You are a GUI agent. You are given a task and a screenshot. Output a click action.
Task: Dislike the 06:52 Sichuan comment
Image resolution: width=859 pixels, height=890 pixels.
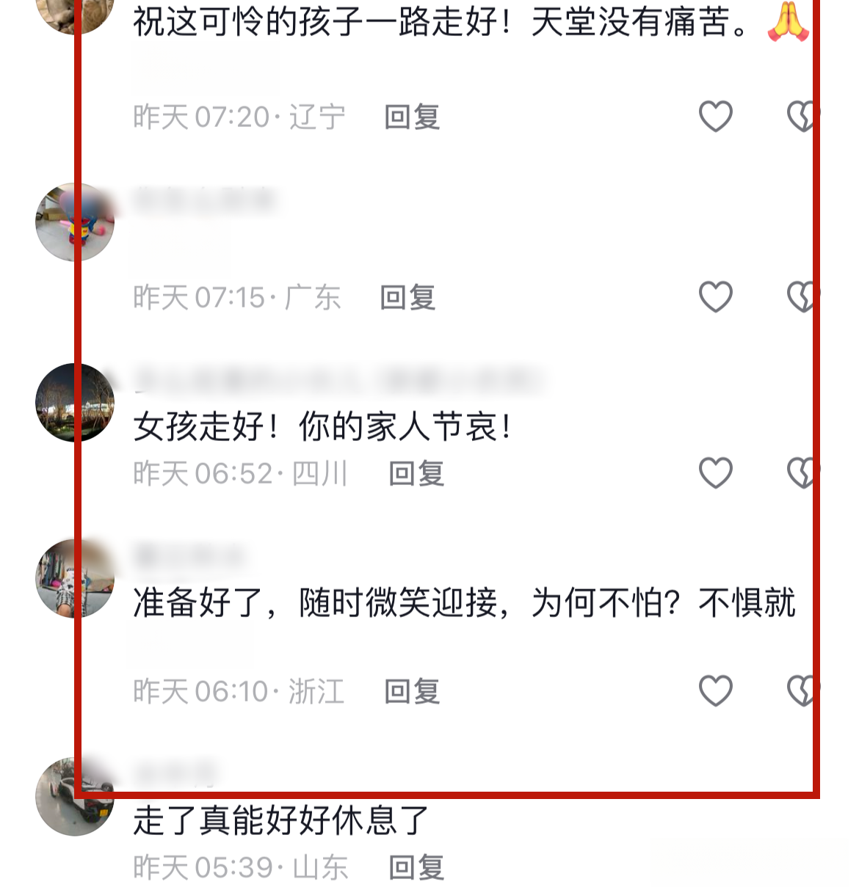tap(802, 473)
